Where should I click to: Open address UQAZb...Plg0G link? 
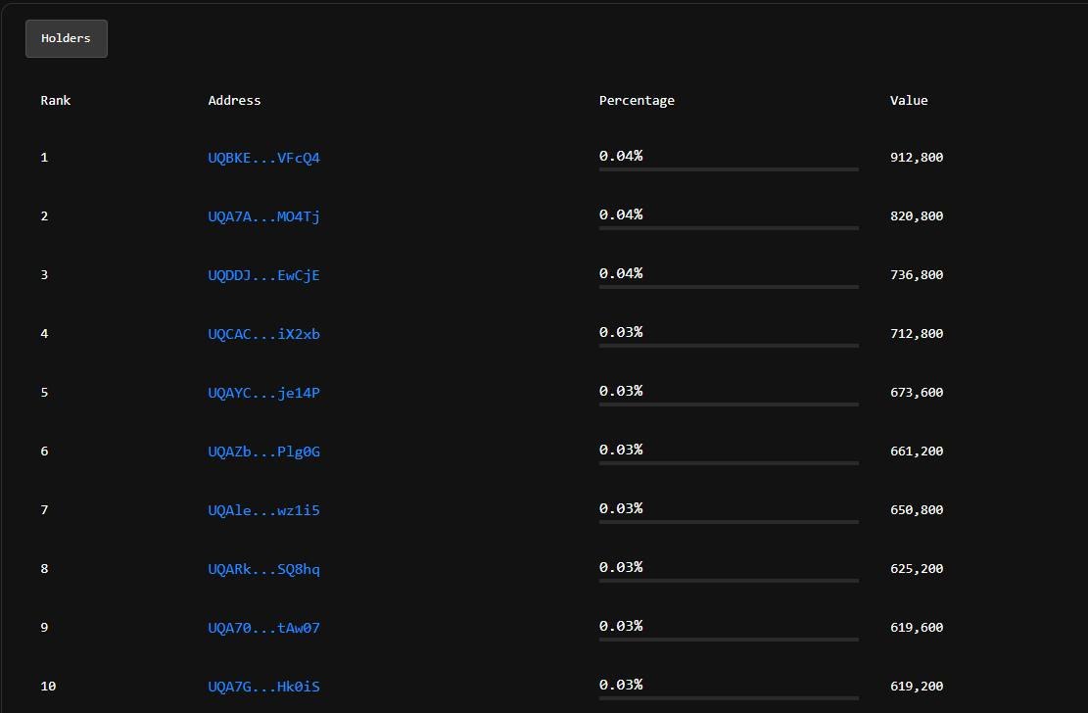263,452
